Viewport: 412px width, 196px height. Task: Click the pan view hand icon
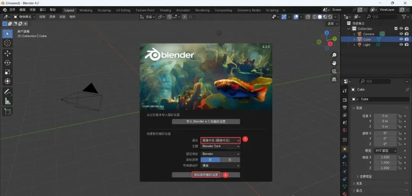334,63
